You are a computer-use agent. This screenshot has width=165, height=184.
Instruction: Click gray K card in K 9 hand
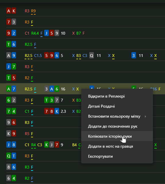tap(9, 134)
